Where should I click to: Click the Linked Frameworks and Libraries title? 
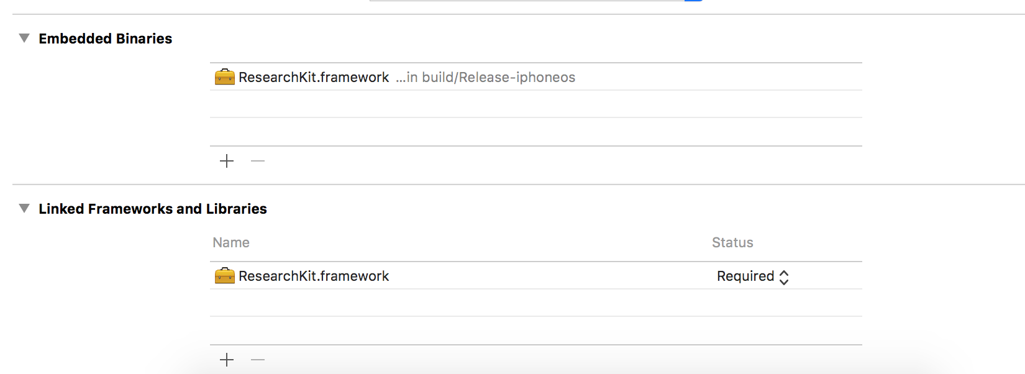click(x=152, y=209)
